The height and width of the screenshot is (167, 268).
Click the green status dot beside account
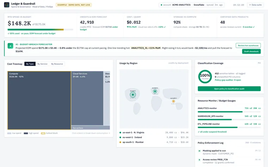point(162,5)
